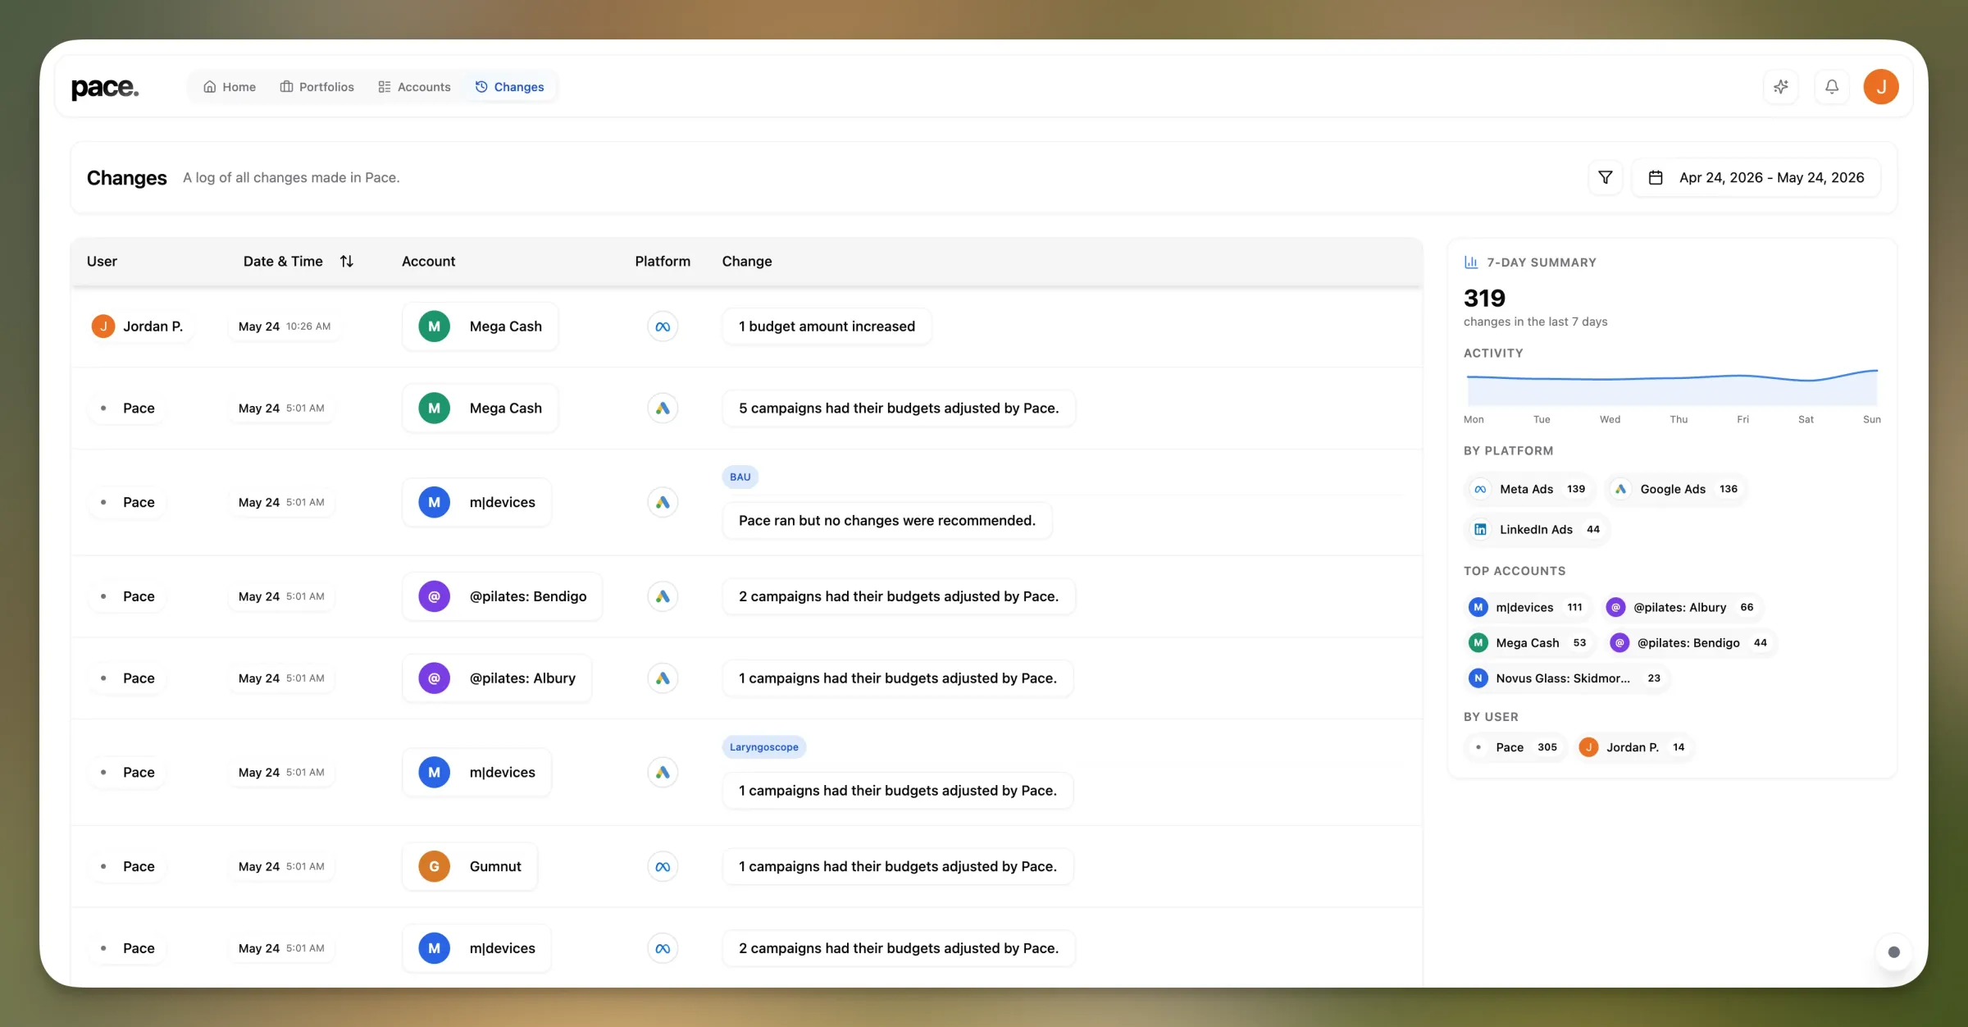Filter by Meta Ads 139 platform chip
This screenshot has height=1027, width=1968.
[x=1530, y=489]
